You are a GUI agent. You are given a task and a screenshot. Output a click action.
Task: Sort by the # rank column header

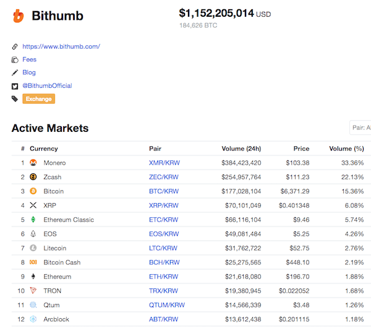(23, 149)
